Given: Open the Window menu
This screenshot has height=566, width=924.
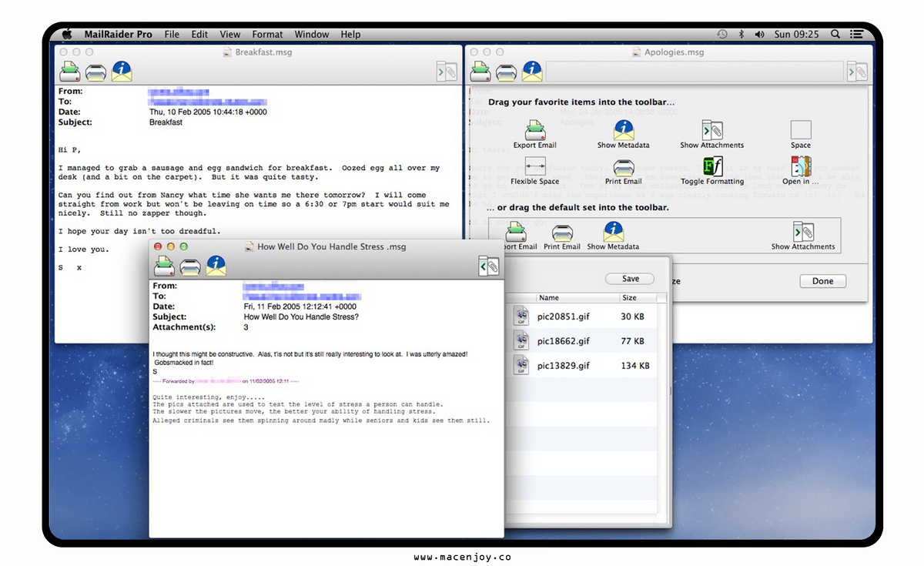Looking at the screenshot, I should click(x=312, y=34).
